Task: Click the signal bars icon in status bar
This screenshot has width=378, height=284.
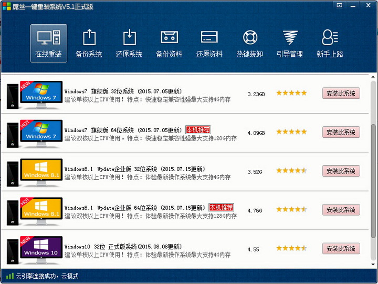Action: click(10, 276)
